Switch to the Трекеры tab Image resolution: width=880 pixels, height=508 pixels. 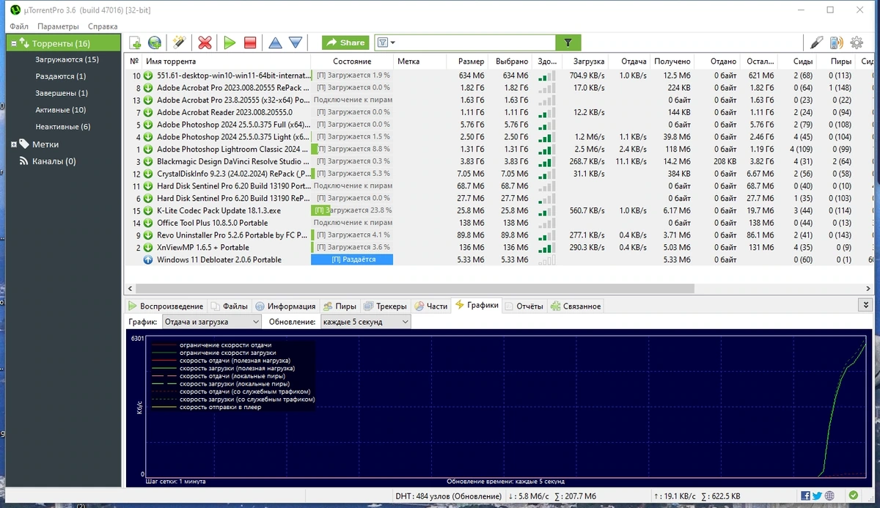pos(385,306)
